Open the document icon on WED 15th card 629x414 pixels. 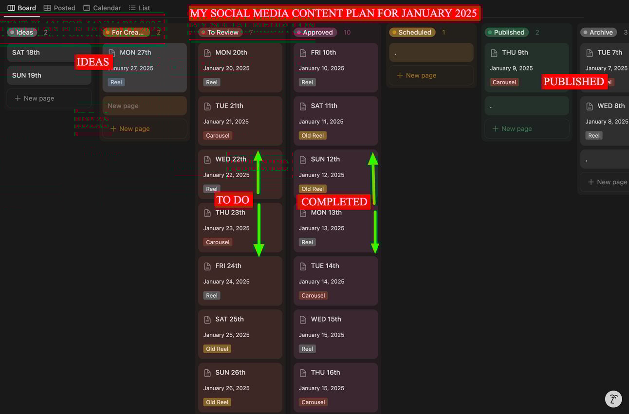[x=302, y=319]
